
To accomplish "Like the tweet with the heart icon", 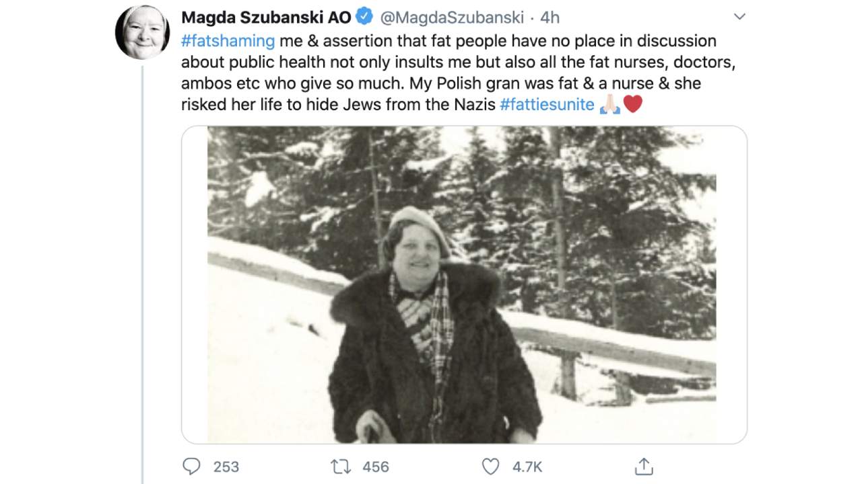I will [x=491, y=467].
